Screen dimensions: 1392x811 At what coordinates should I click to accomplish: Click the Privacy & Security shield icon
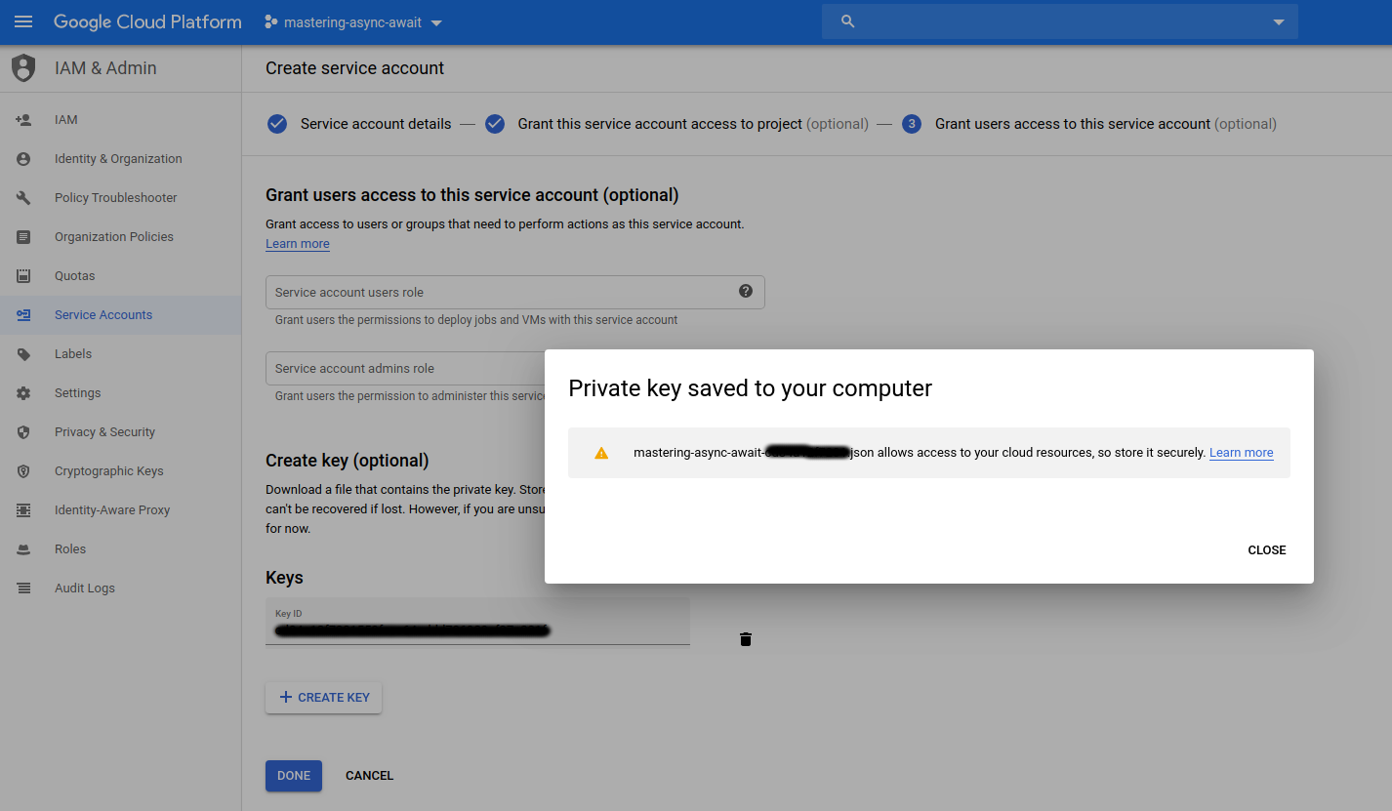(23, 432)
